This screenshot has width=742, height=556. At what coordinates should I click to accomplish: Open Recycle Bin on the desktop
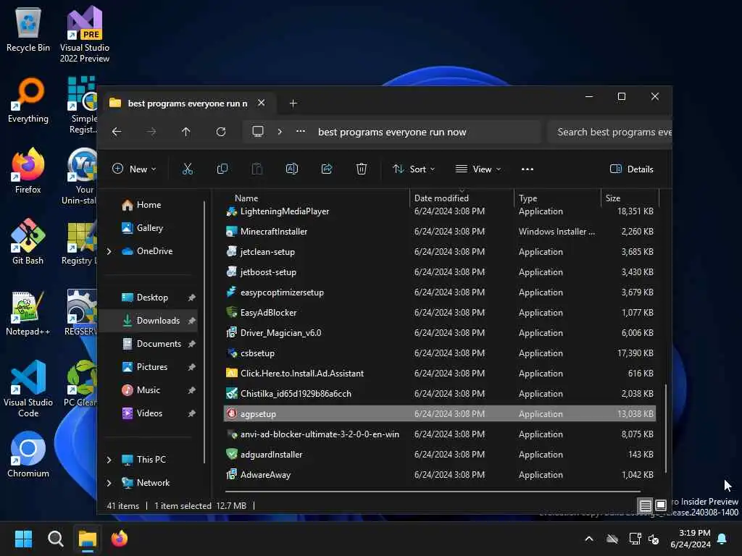[x=28, y=30]
